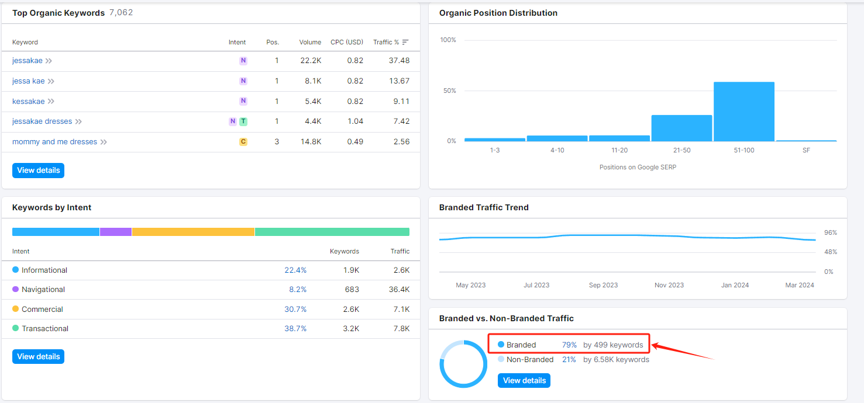Click View details under Keywords by Intent
Viewport: 864px width, 403px height.
38,357
